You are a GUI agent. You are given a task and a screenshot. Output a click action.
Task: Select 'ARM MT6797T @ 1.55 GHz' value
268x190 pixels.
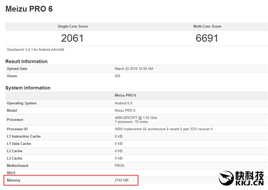pos(136,118)
